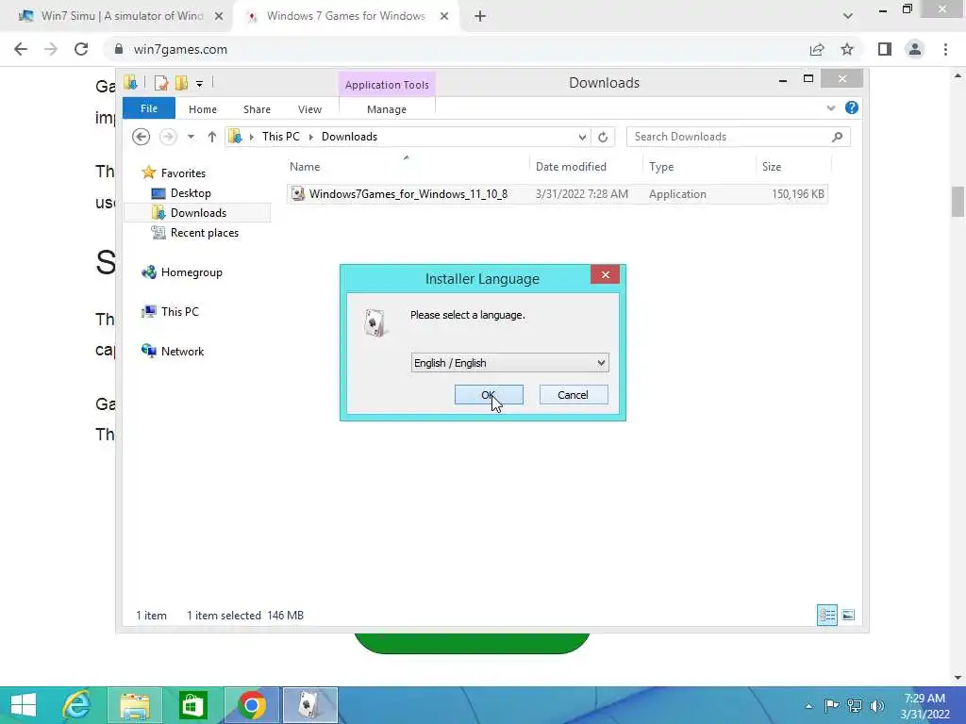Close the Installer Language dialog

pyautogui.click(x=605, y=274)
